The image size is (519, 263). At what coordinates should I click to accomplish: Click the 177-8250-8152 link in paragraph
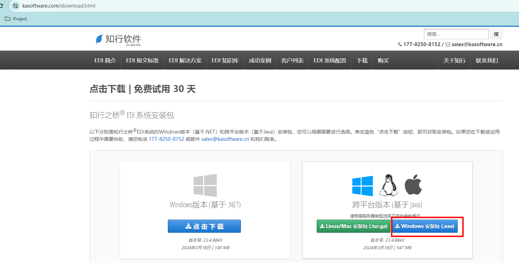(166, 139)
